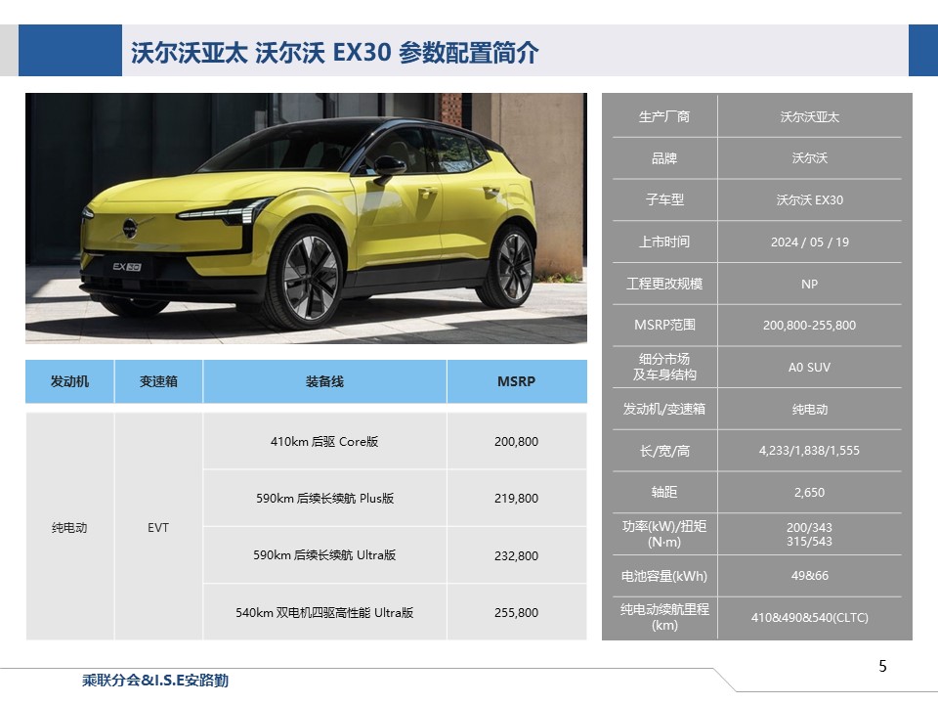Screen dimensions: 938x704
Task: Click the 上市时间 label
Action: click(664, 242)
